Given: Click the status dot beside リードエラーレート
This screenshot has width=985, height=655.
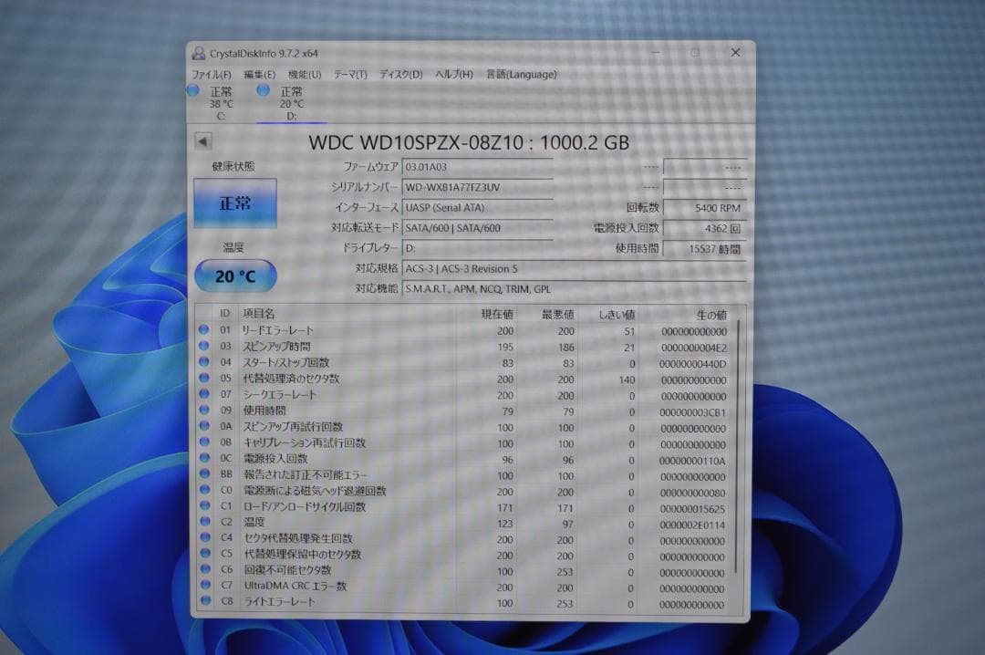Looking at the screenshot, I should (204, 330).
